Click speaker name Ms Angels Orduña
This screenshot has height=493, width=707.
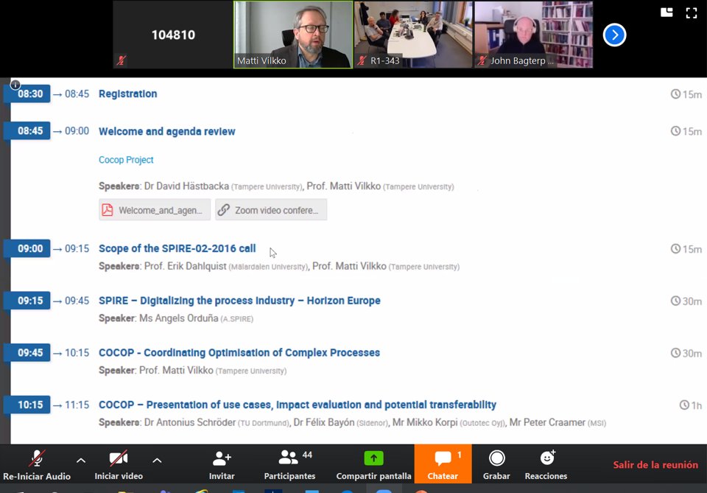[x=178, y=318]
